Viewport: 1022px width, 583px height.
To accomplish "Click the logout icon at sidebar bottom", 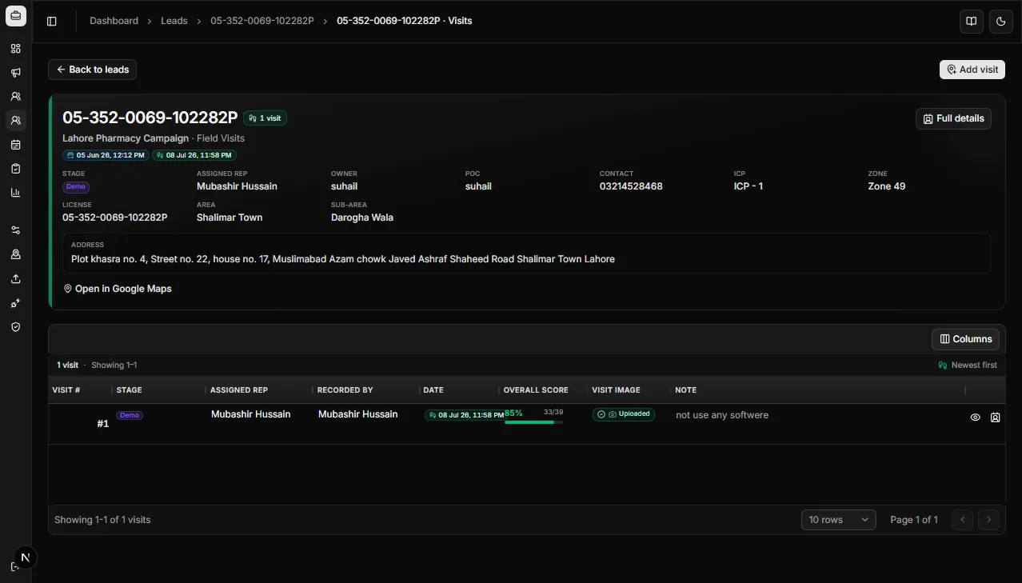I will coord(14,567).
